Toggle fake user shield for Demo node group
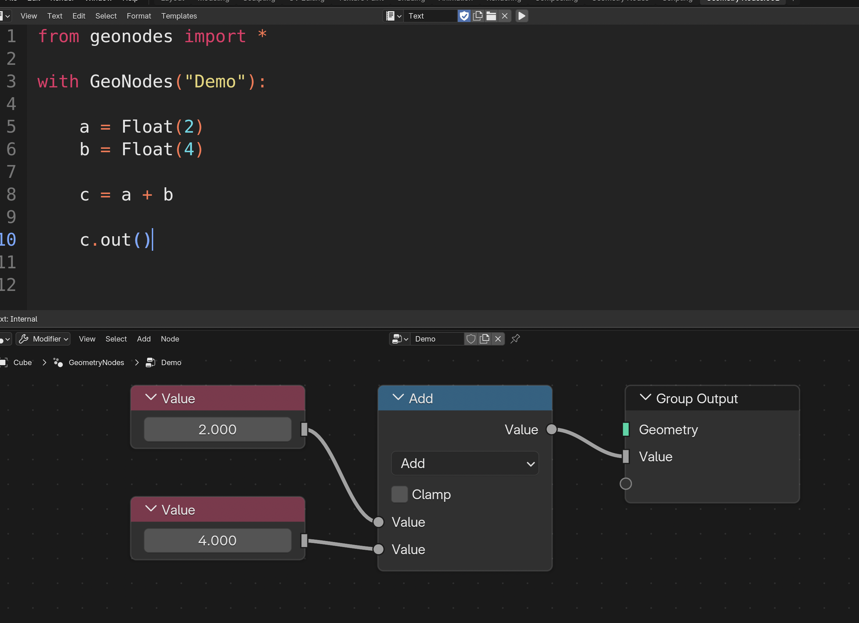 471,339
